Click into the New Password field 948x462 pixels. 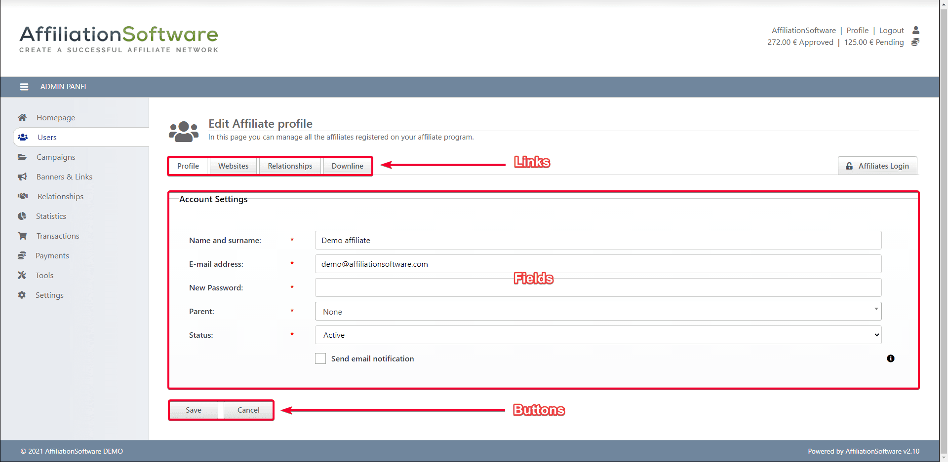(597, 287)
